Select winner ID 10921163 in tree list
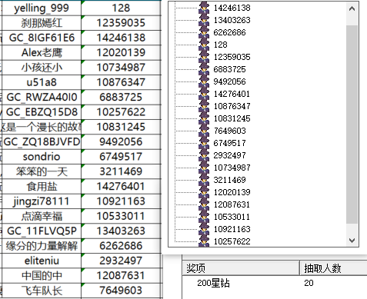 [x=232, y=229]
